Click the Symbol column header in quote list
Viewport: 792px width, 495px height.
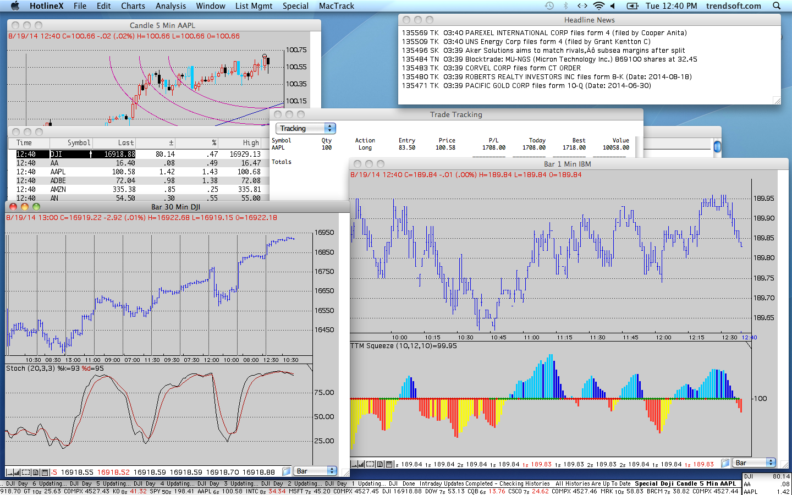(71, 143)
